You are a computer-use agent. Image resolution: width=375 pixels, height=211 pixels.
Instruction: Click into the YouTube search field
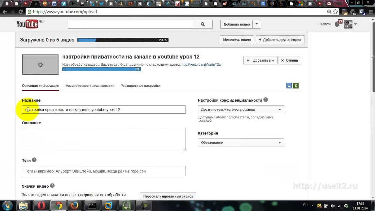pos(130,24)
